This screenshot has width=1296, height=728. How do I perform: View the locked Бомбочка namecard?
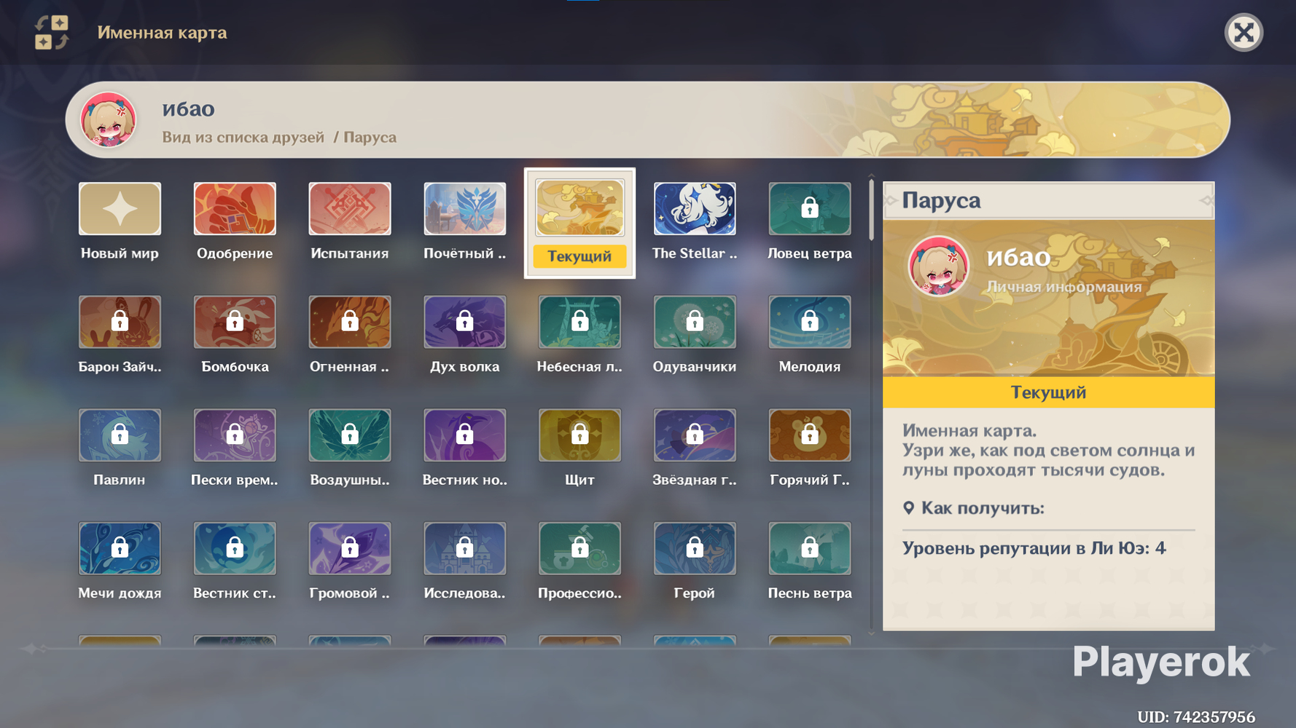click(235, 322)
